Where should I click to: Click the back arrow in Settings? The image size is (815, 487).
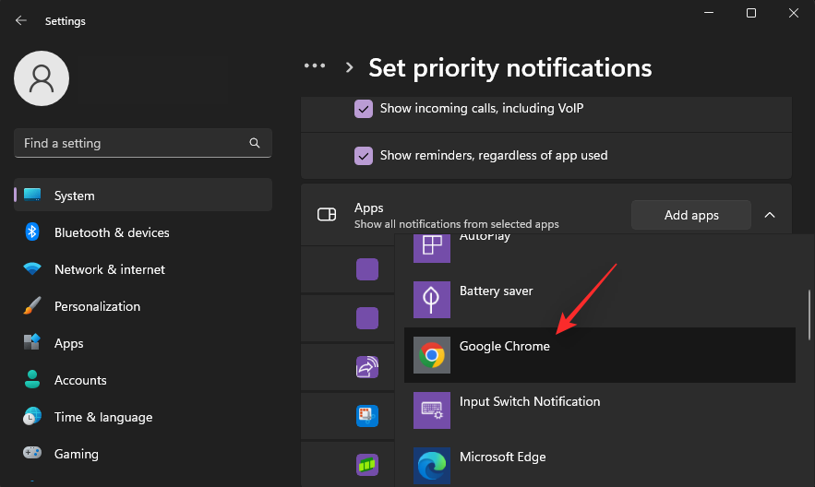(21, 20)
